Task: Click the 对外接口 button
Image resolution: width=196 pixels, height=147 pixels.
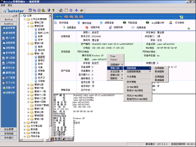Action: coord(9,138)
